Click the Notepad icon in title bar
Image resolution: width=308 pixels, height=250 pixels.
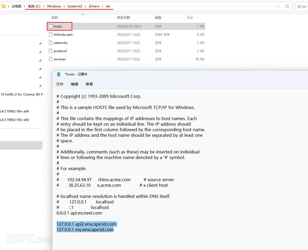click(59, 74)
